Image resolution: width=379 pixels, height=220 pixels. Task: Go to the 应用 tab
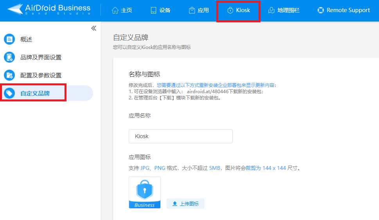pyautogui.click(x=199, y=11)
